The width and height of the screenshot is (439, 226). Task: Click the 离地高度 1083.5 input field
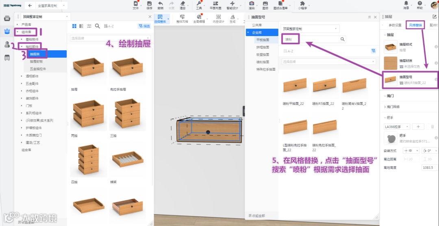click(x=430, y=168)
